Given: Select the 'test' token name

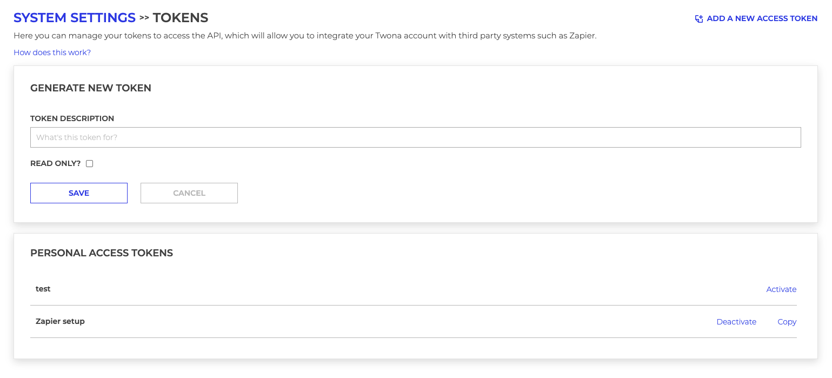Looking at the screenshot, I should [x=43, y=289].
